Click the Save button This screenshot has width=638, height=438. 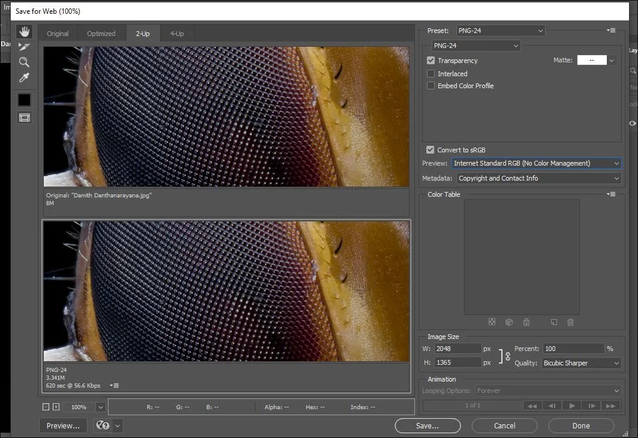[x=427, y=425]
